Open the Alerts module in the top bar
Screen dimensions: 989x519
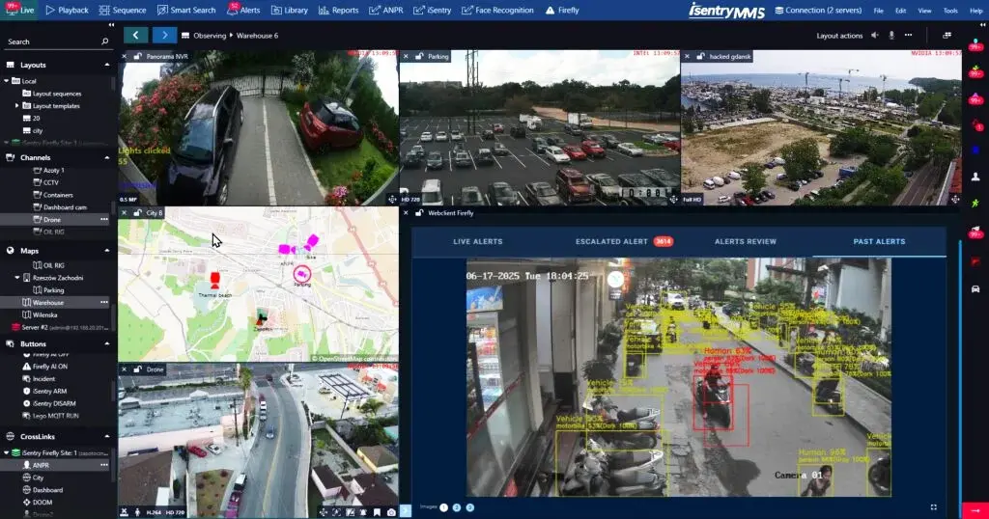[243, 10]
